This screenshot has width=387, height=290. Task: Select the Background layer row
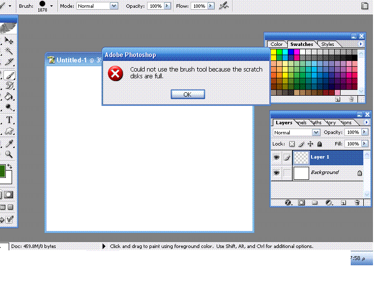317,173
